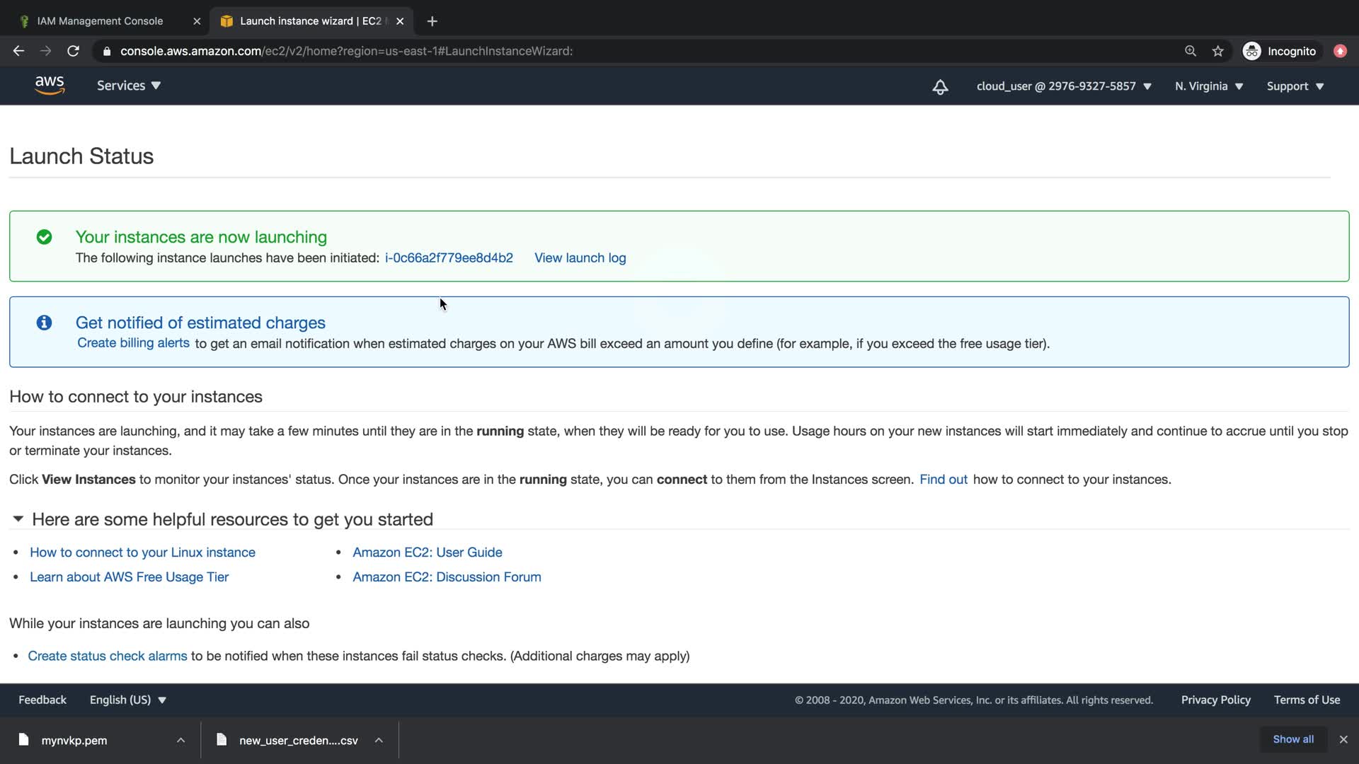Click the zoom magnifier icon in address bar
The image size is (1359, 764).
pyautogui.click(x=1191, y=51)
